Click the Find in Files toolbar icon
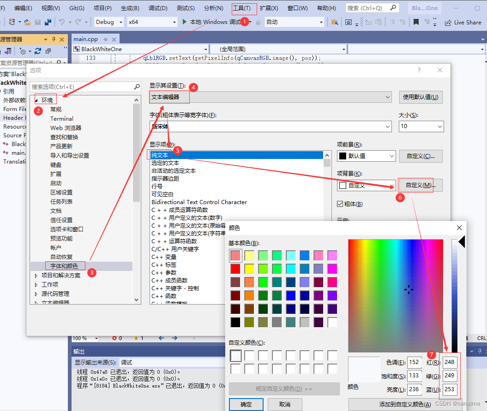 (335, 22)
